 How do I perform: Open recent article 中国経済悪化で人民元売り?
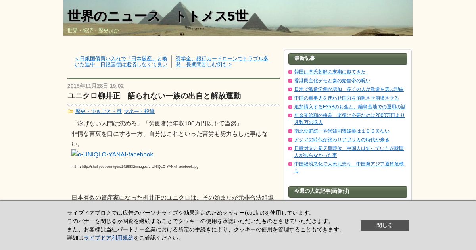tap(349, 167)
